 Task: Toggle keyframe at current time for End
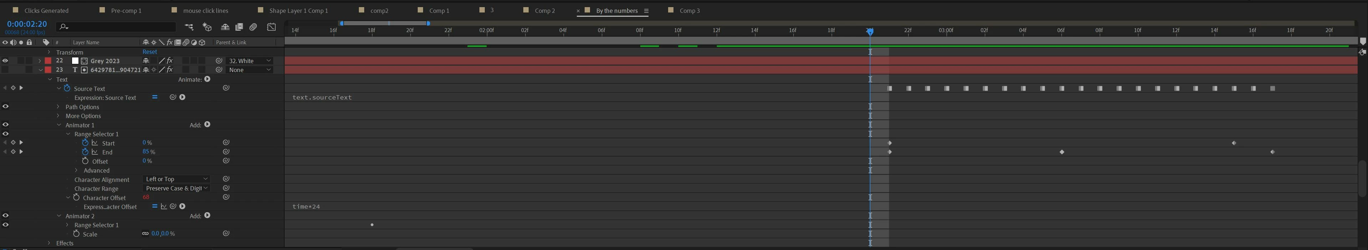(x=13, y=152)
